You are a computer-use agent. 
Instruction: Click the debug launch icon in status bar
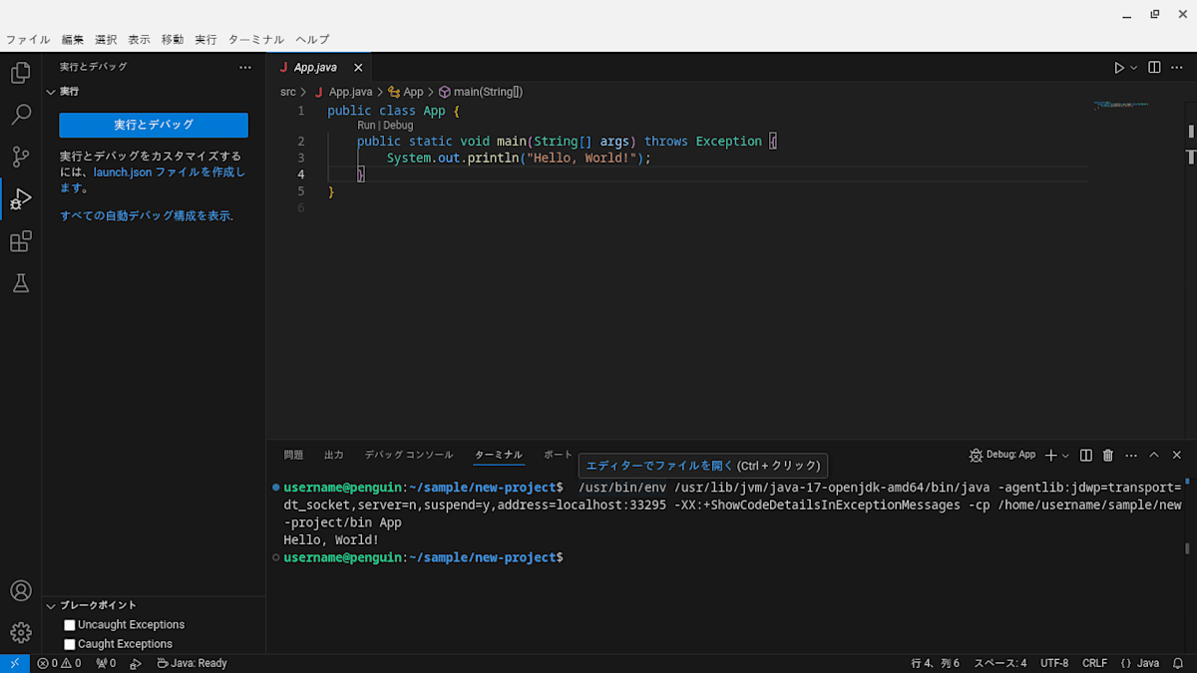click(x=136, y=663)
